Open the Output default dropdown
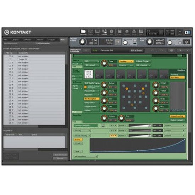 pyautogui.click(x=178, y=120)
